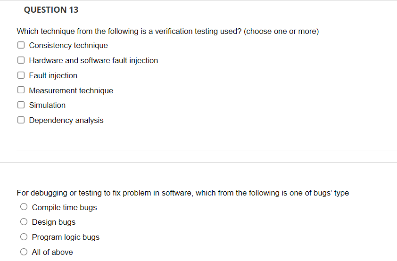Viewport: 397px width, 261px height.
Task: Check the Consistency technique checkbox
Action: [x=21, y=45]
